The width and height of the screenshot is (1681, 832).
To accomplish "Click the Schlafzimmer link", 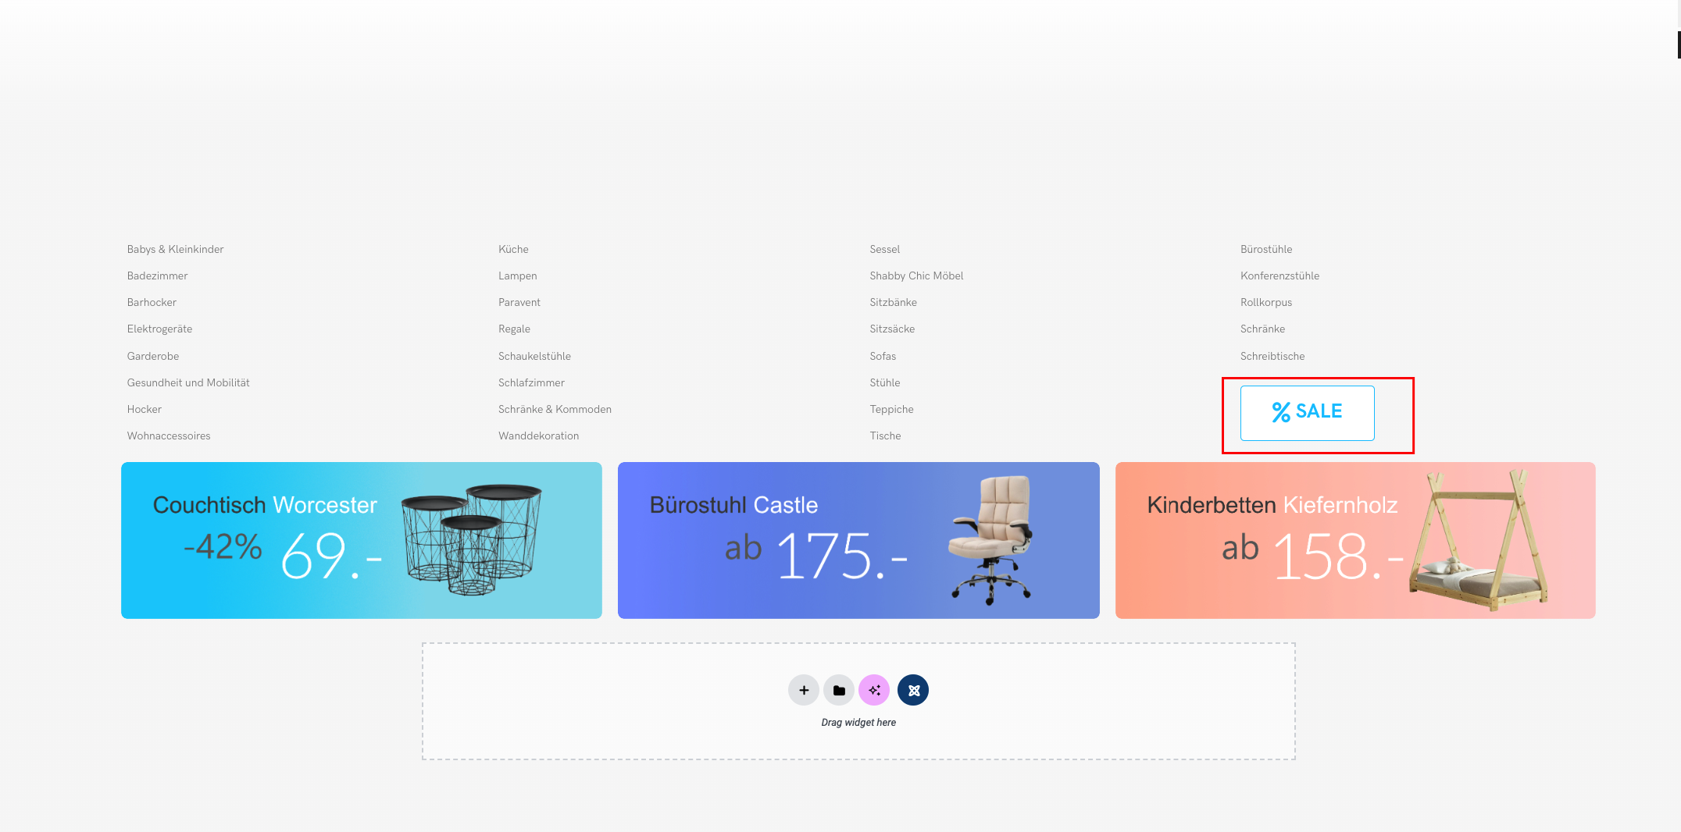I will (x=531, y=382).
